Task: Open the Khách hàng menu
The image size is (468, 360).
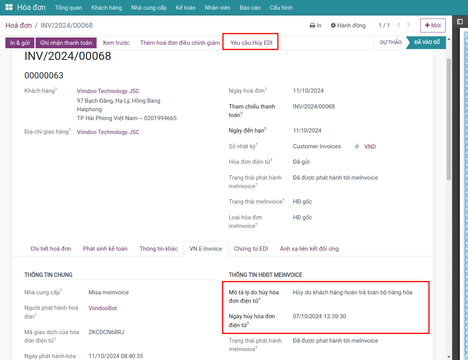Action: (x=106, y=8)
